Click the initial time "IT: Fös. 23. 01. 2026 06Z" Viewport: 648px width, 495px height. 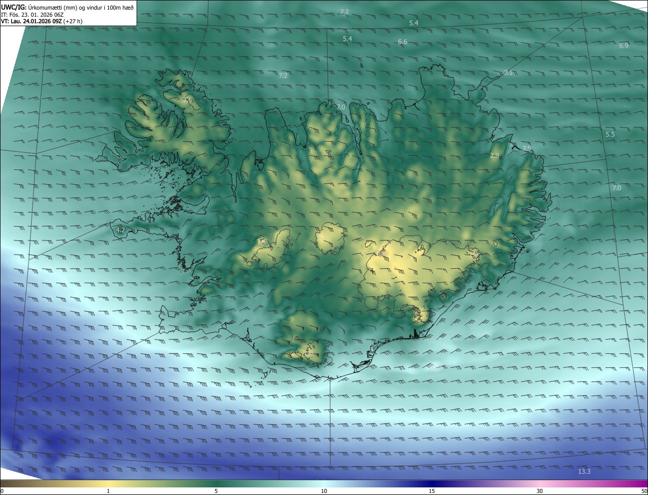[x=32, y=15]
